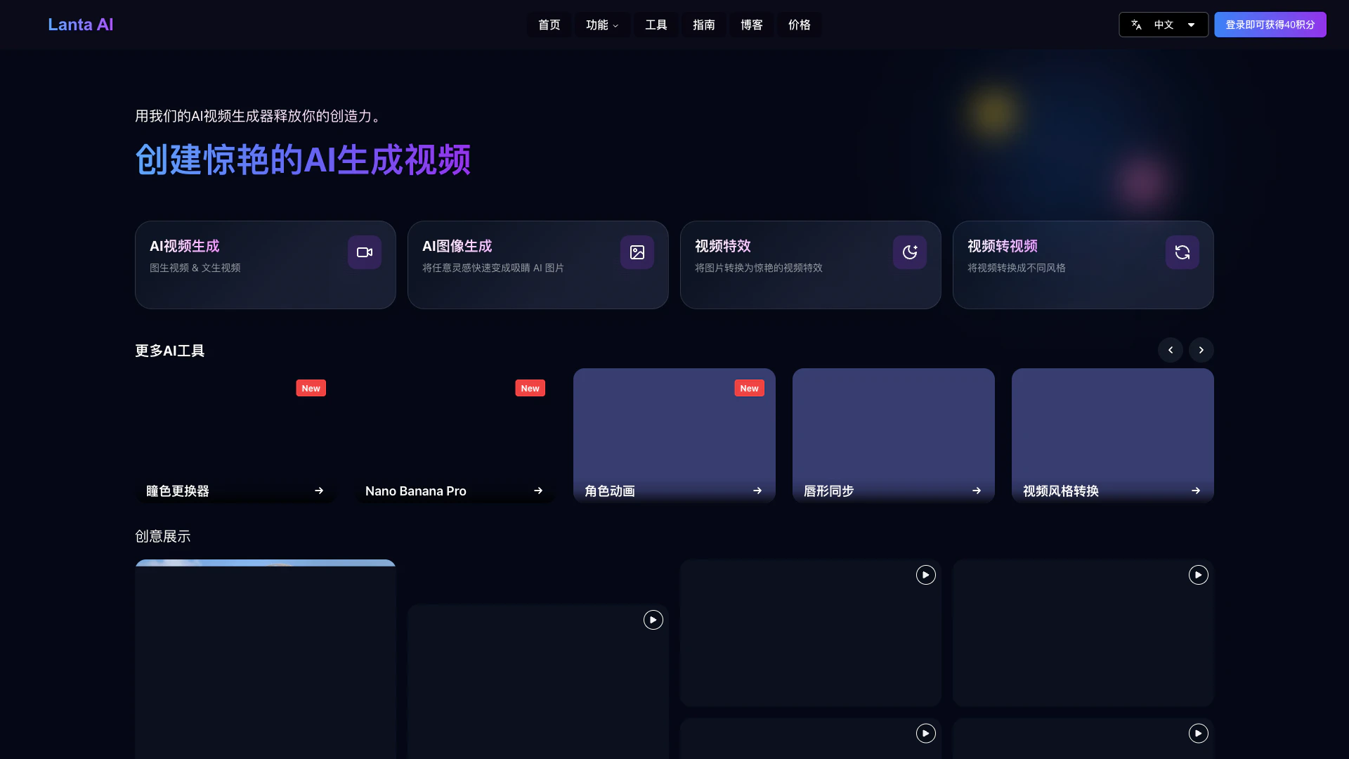Click arrow icon on 视频风格转换 card
This screenshot has width=1349, height=759.
tap(1195, 491)
